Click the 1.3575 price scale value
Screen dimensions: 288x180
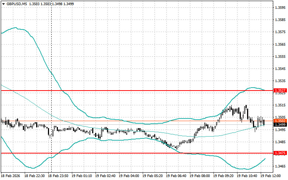[280, 32]
